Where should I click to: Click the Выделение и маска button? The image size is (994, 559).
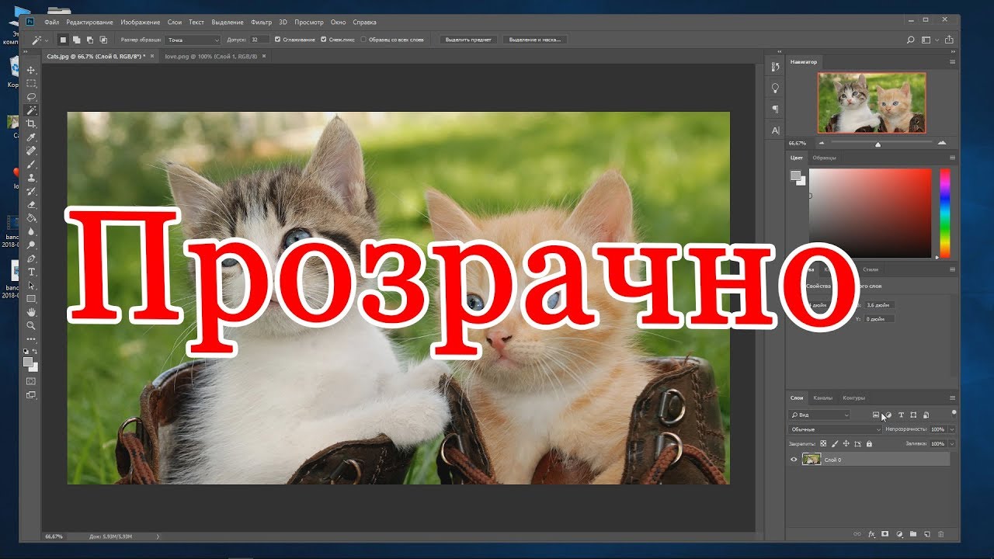(534, 40)
